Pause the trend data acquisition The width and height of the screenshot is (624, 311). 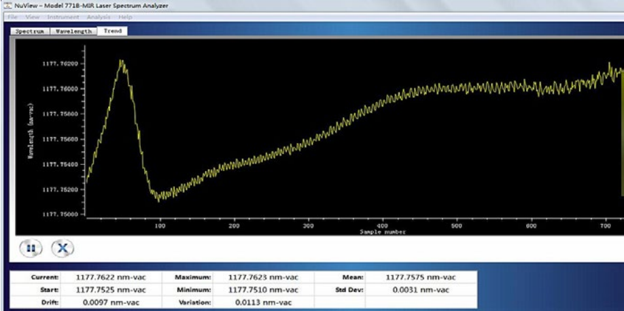click(x=31, y=248)
